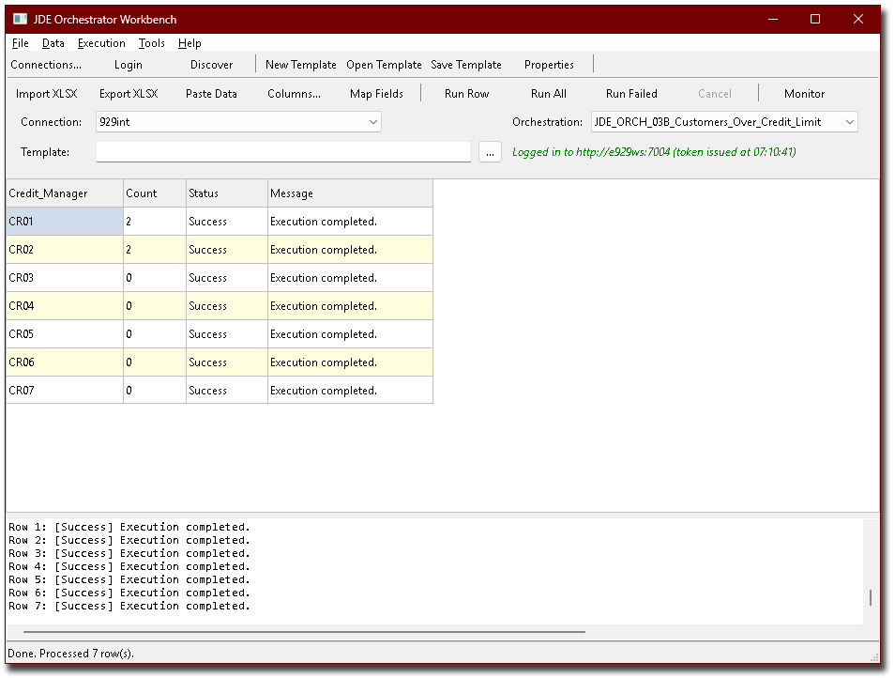Open Properties from the toolbar
Image resolution: width=895 pixels, height=678 pixels.
(549, 65)
